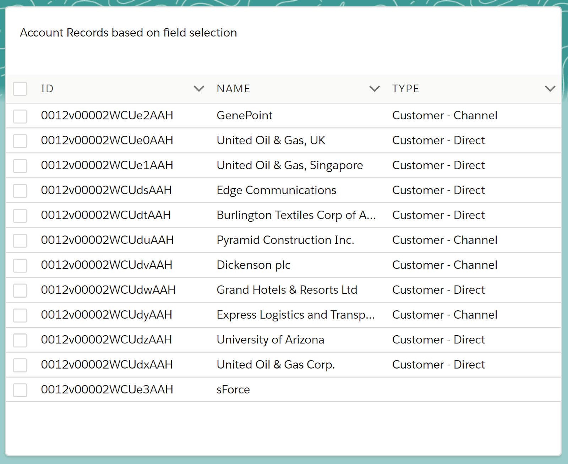The height and width of the screenshot is (464, 568).
Task: Click the GenePoint name cell
Action: pyautogui.click(x=245, y=116)
